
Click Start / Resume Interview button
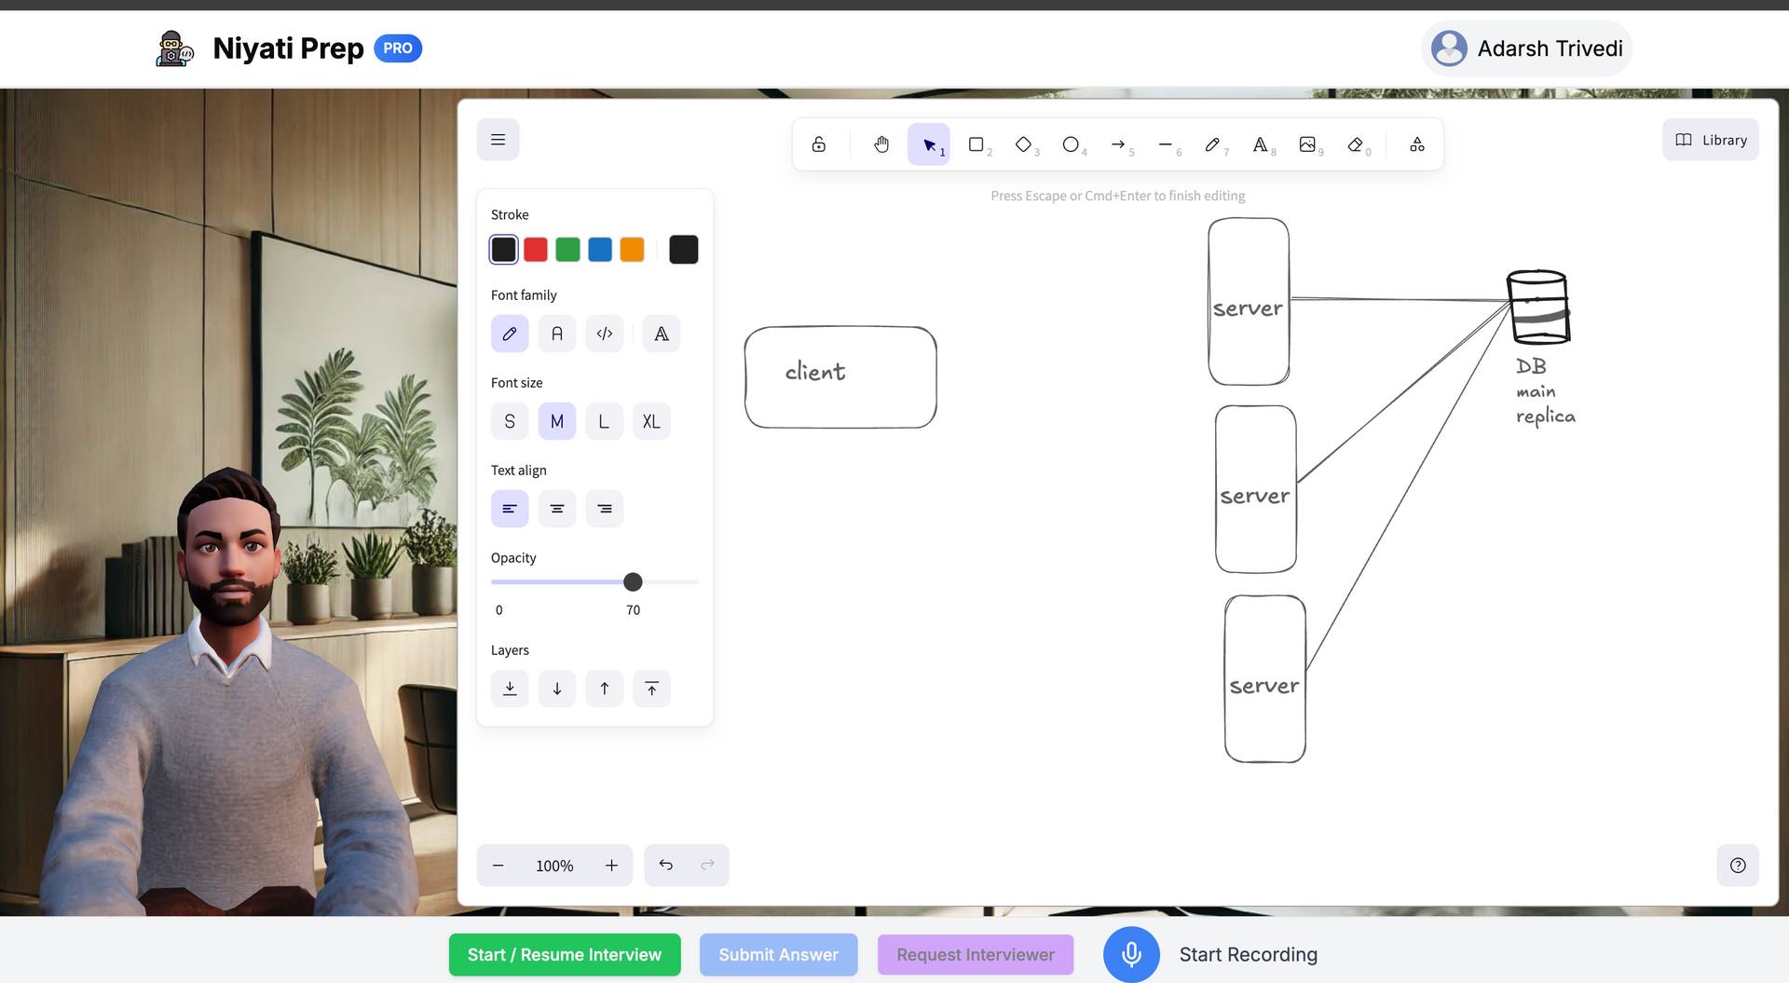pos(565,955)
